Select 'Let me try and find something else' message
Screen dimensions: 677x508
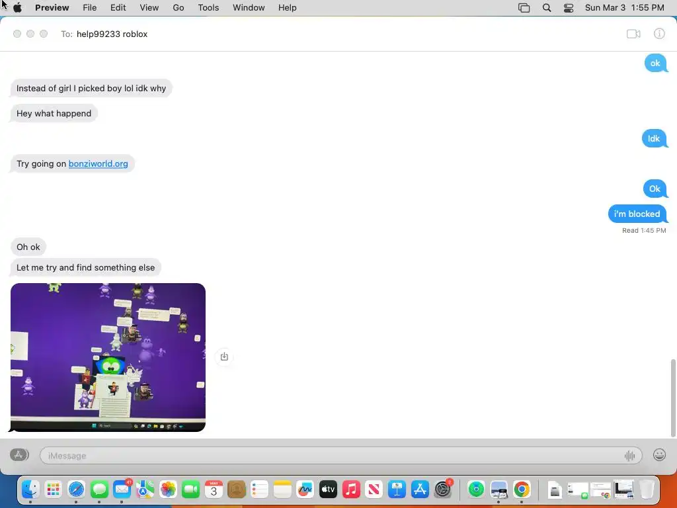pos(85,267)
